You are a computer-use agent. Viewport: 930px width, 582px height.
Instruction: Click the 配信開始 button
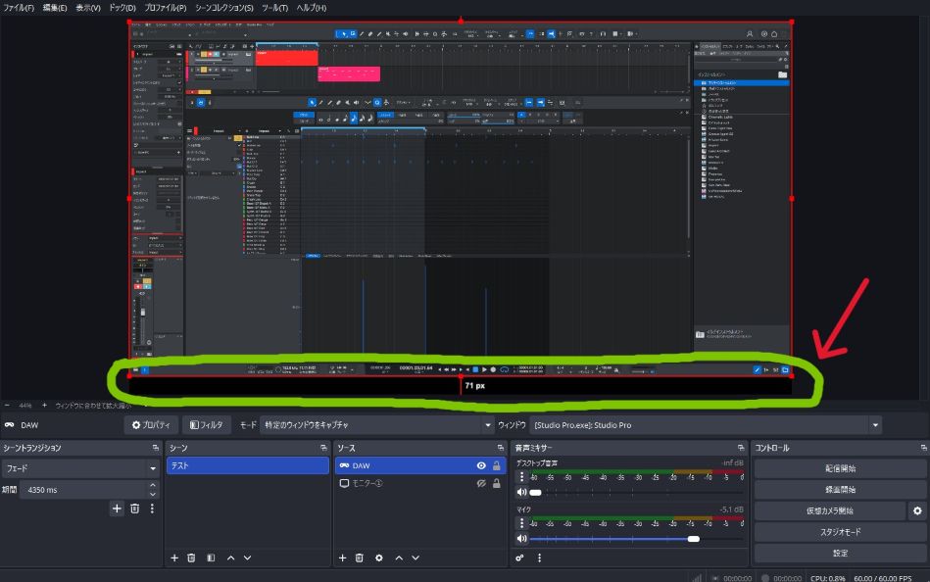[x=842, y=468]
